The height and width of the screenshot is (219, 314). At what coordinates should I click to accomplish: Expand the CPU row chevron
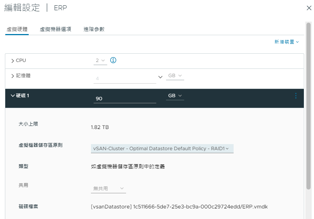(12, 61)
